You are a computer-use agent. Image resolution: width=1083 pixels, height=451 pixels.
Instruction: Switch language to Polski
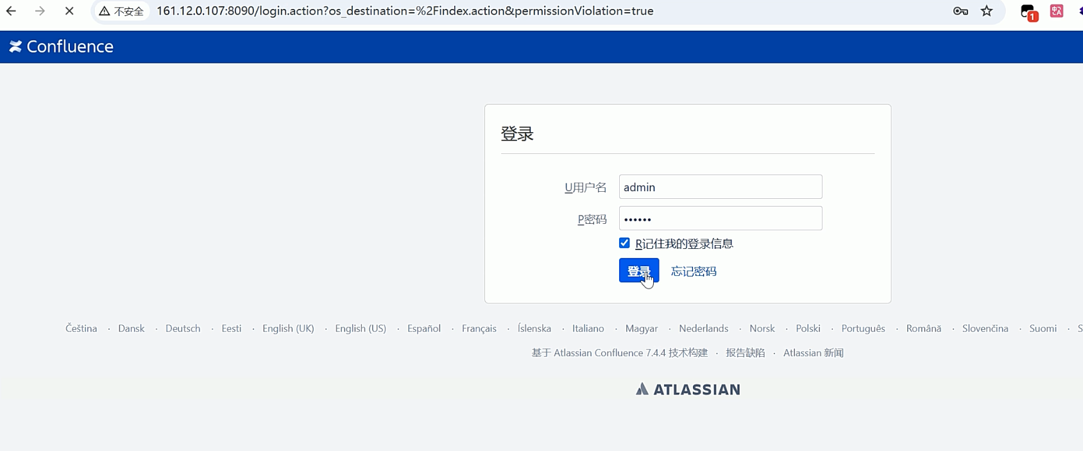tap(808, 328)
